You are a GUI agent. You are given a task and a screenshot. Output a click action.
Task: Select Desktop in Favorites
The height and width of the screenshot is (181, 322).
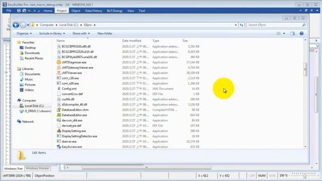coord(30,48)
